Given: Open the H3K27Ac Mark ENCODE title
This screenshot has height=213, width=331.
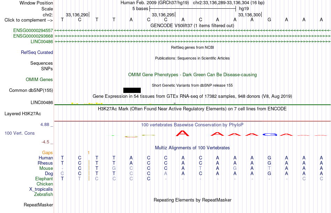Looking at the screenshot, I should (x=192, y=109).
